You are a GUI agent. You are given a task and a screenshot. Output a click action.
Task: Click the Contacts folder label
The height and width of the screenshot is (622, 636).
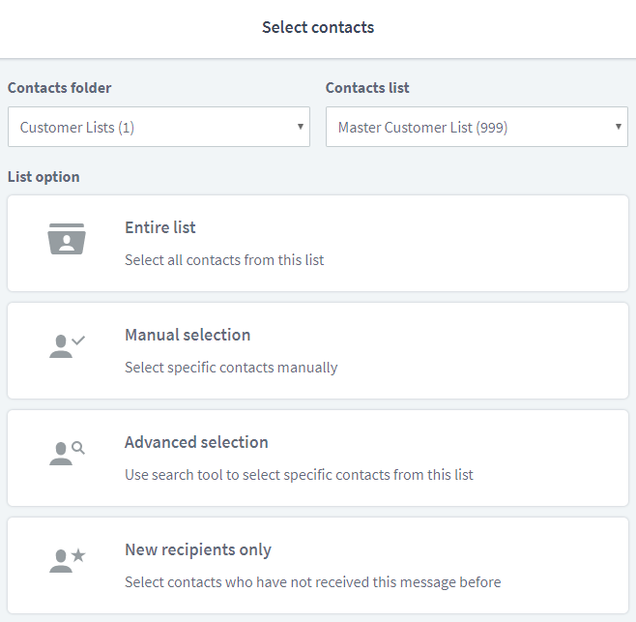(x=59, y=88)
